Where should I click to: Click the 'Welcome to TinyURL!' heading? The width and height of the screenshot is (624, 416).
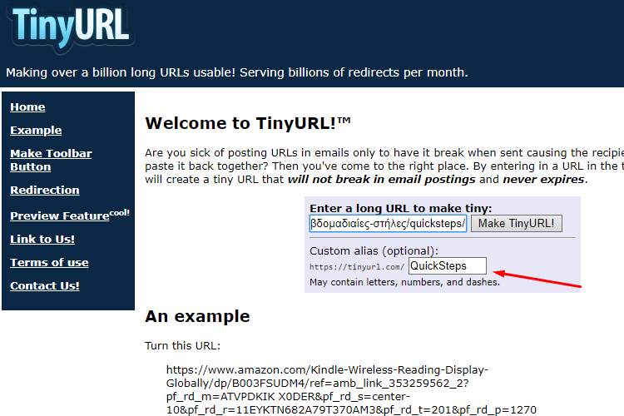[248, 123]
